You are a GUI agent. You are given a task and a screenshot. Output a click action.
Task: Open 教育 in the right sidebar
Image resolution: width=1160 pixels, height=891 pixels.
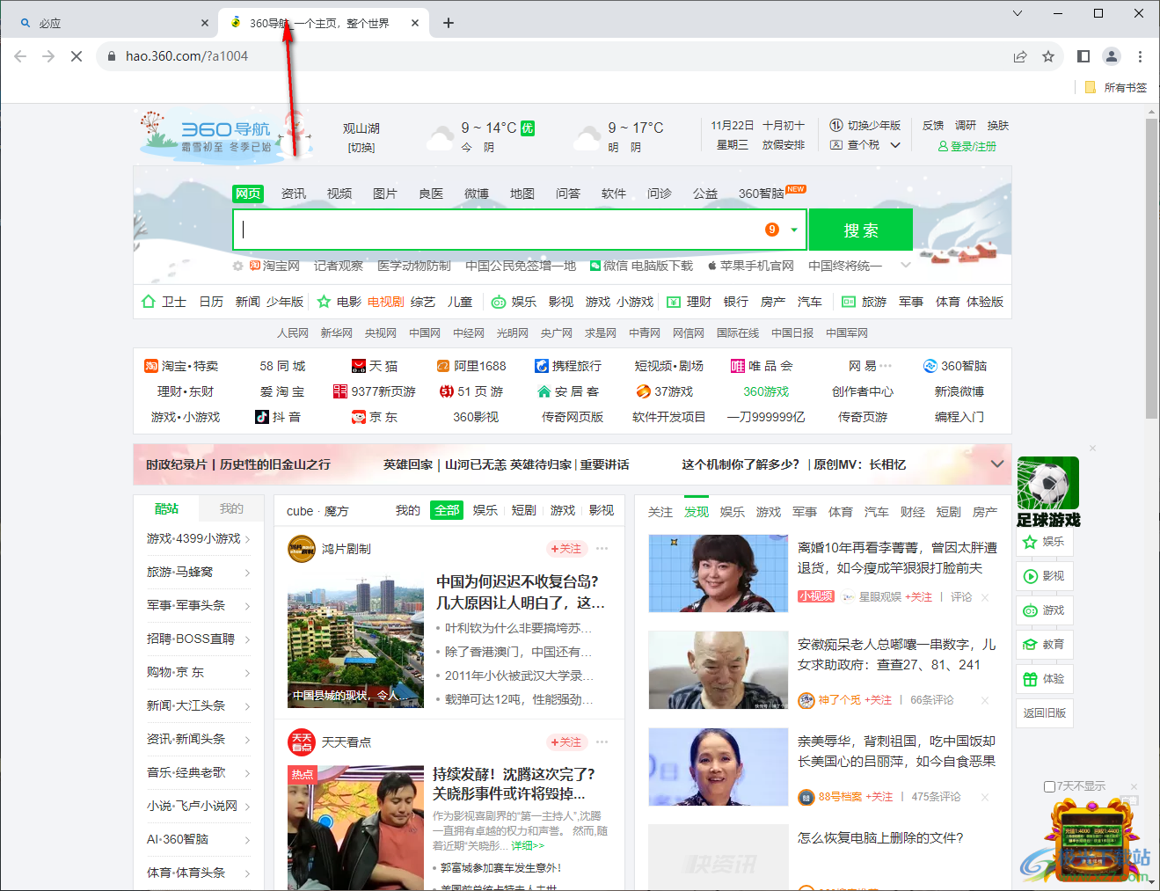tap(1045, 645)
